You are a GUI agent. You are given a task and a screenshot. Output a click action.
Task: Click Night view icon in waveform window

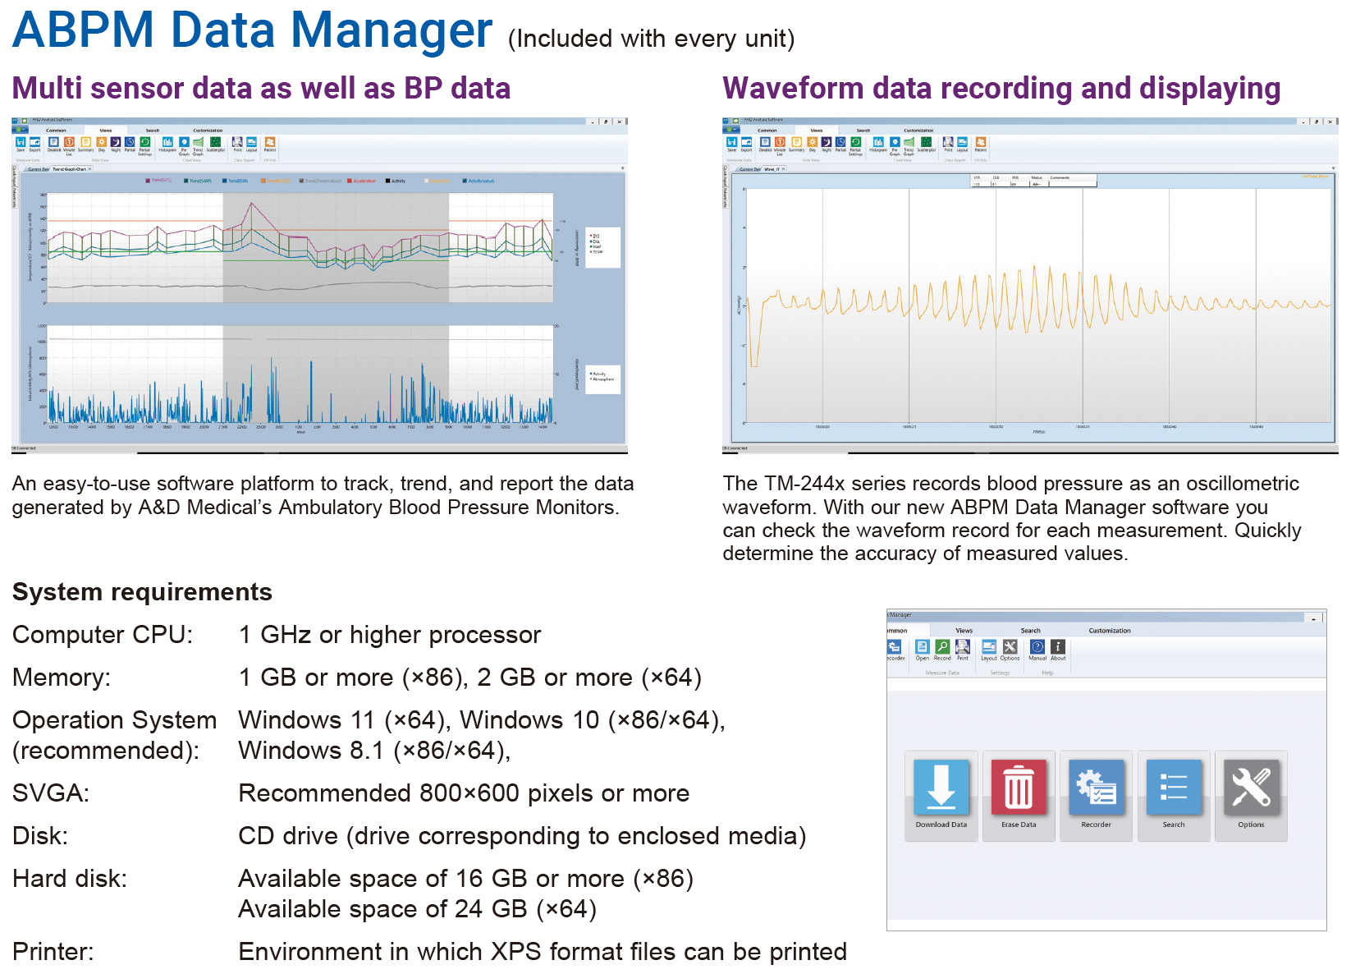point(827,144)
